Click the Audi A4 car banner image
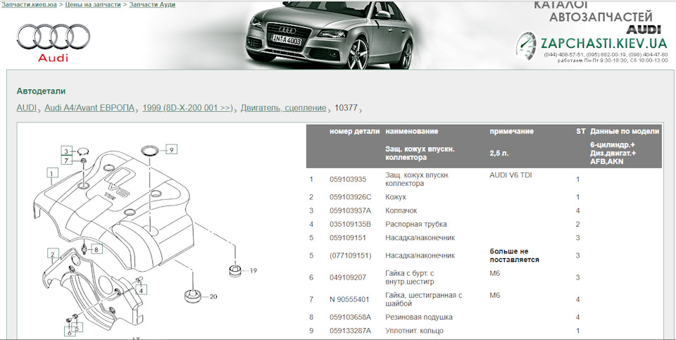Image resolution: width=676 pixels, height=340 pixels. (330, 35)
